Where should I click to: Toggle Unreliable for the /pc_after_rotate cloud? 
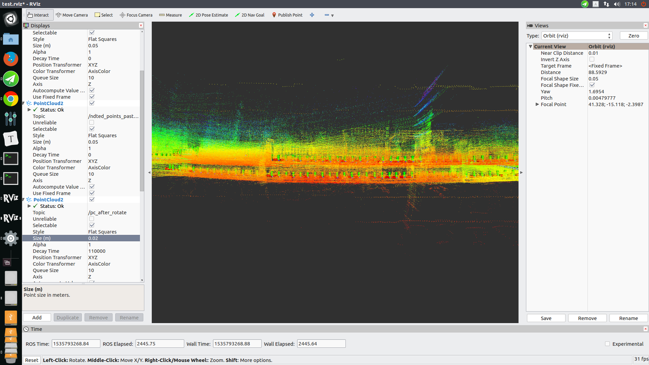(x=92, y=219)
